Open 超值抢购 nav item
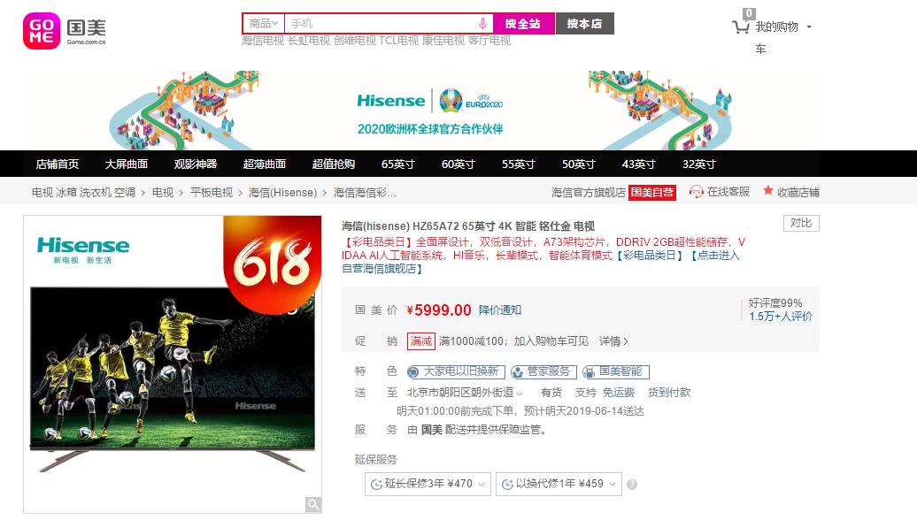917x520 pixels. coord(334,164)
